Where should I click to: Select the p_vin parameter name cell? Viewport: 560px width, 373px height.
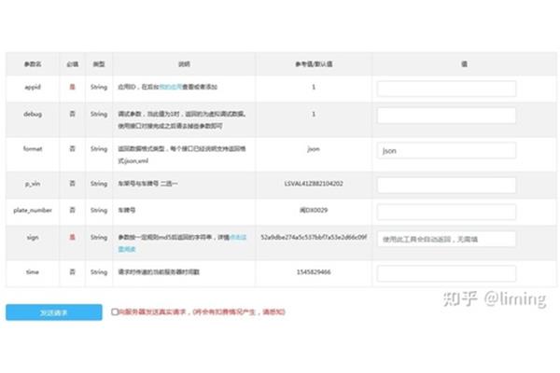33,184
